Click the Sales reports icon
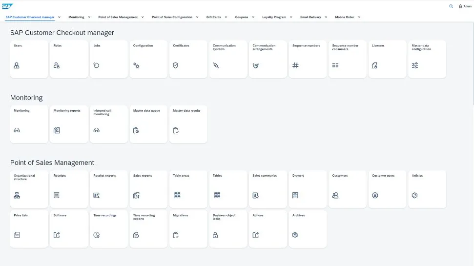Viewport: 474px width, 266px height. pyautogui.click(x=136, y=195)
